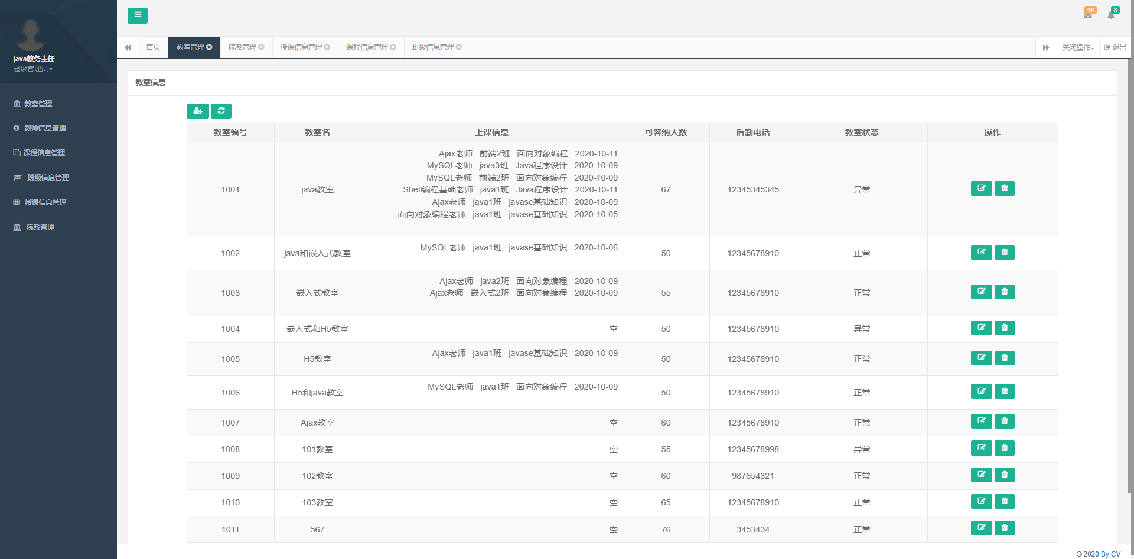Expand the 超级管理员 user dropdown

point(33,69)
